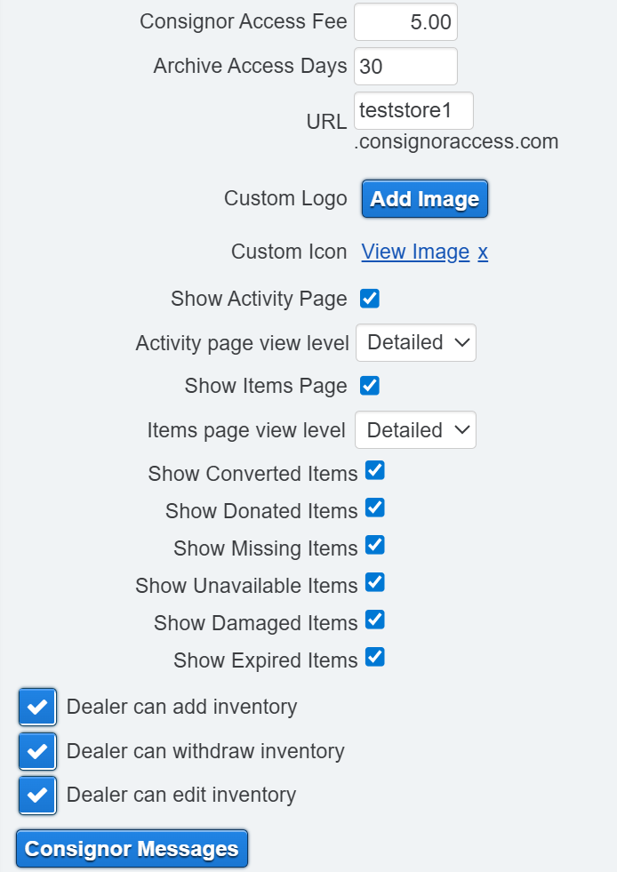
Task: Toggle Show Converted Items checkbox
Action: click(375, 470)
